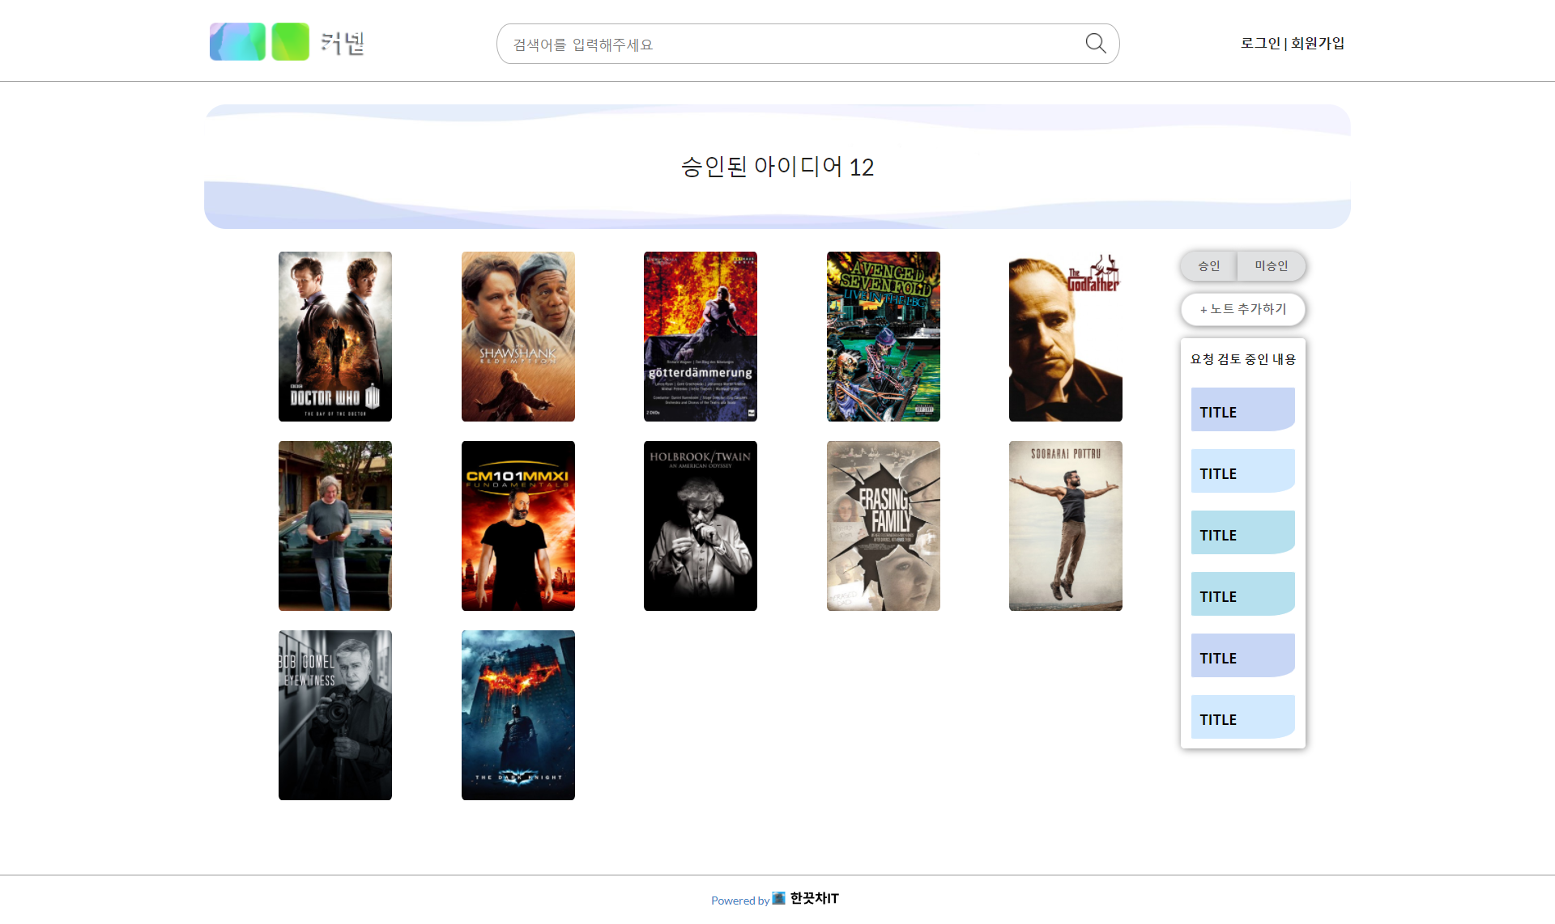Select the first TITLE note card
1555x924 pixels.
pos(1242,409)
